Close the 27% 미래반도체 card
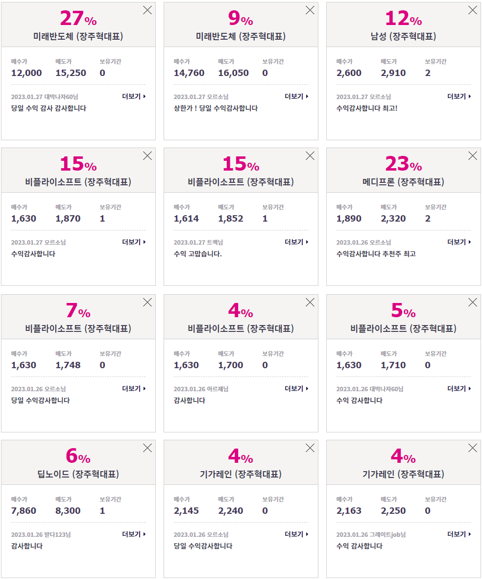Image resolution: width=482 pixels, height=579 pixels. tap(147, 10)
